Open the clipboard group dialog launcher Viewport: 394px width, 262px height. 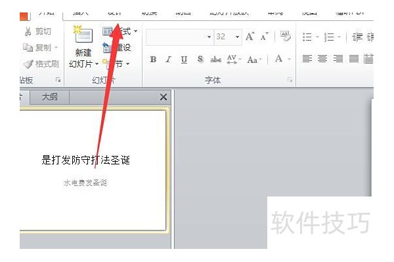[x=58, y=80]
